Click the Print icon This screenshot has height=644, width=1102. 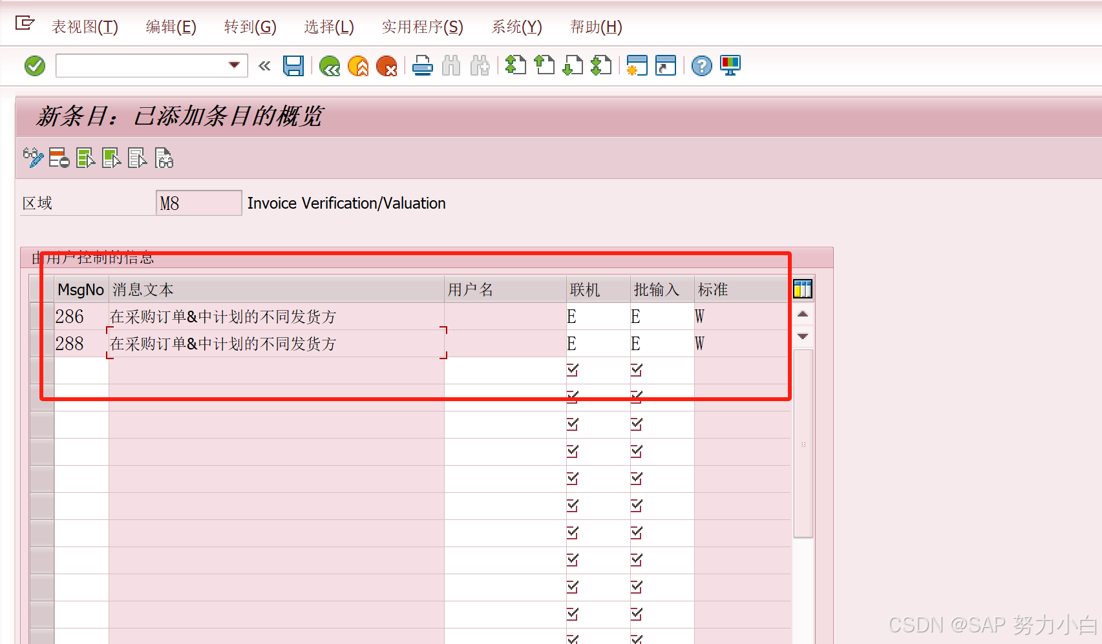point(423,65)
